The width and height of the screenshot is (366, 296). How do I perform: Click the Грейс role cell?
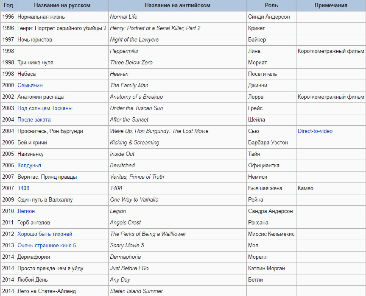[271, 108]
